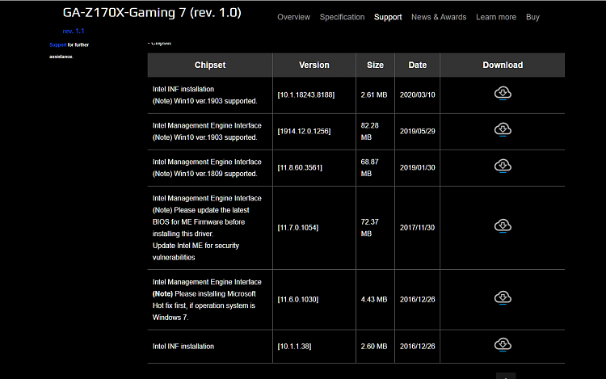The width and height of the screenshot is (606, 379).
Task: Download Management Engine Interface version 11.8.60.3561
Action: coord(503,166)
